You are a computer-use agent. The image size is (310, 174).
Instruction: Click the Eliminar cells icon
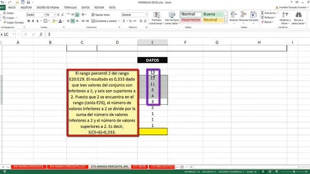tap(243, 15)
